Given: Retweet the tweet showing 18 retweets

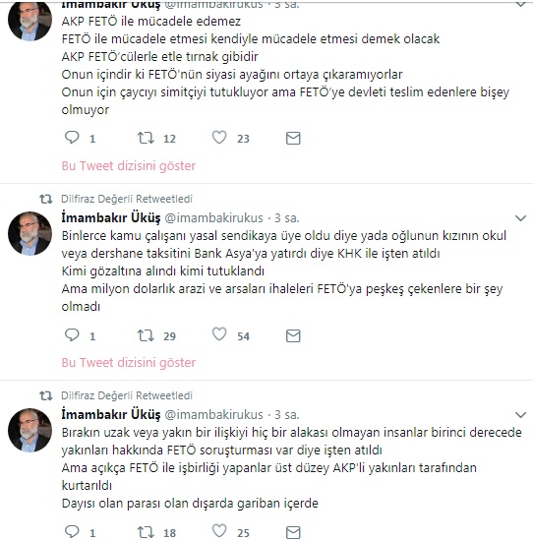Looking at the screenshot, I should pos(146,532).
